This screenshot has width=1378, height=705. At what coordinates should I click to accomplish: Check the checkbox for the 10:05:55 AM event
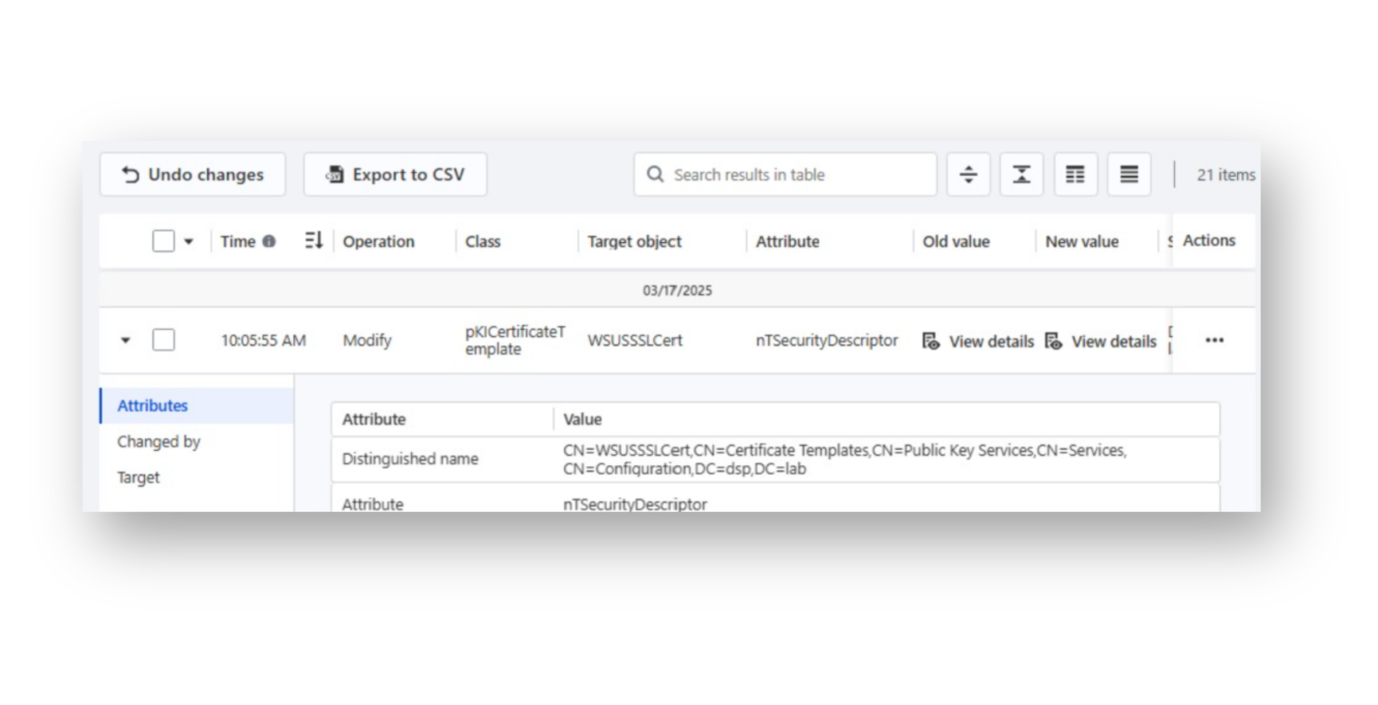[164, 340]
